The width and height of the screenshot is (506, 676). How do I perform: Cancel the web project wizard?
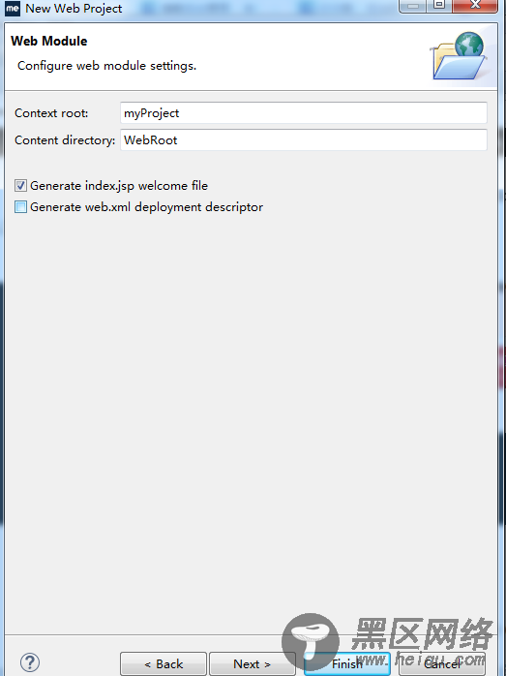[442, 664]
